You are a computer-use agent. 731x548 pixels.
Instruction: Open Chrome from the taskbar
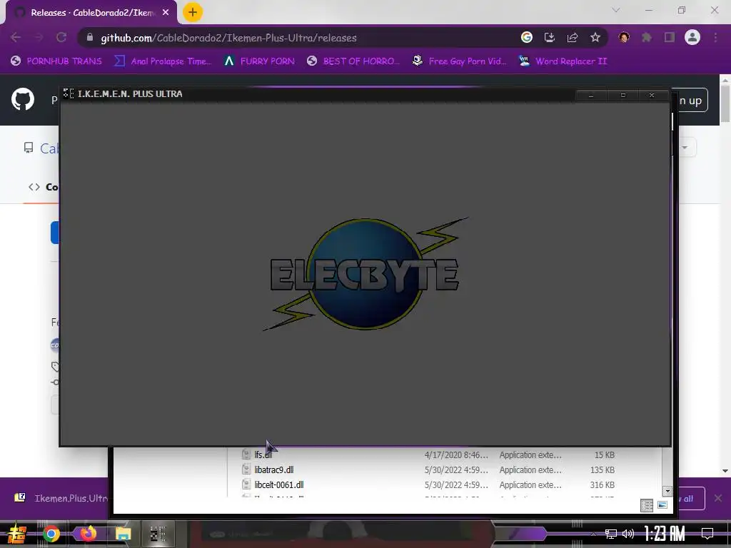(x=51, y=534)
